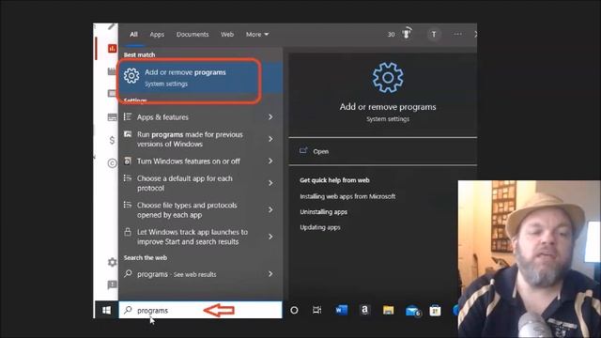Screen dimensions: 601x338
Task: Click Open in the preview pane
Action: click(320, 151)
